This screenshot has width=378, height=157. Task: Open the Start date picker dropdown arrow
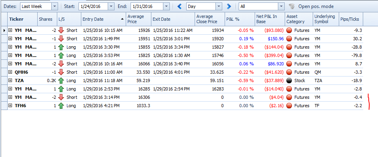point(111,6)
